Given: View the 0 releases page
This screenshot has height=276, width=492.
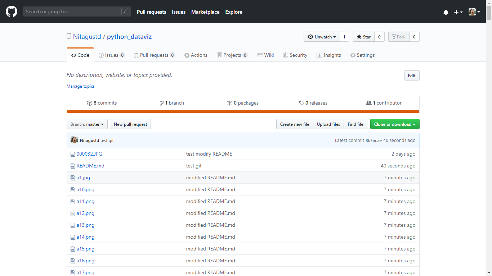Looking at the screenshot, I should click(x=313, y=103).
